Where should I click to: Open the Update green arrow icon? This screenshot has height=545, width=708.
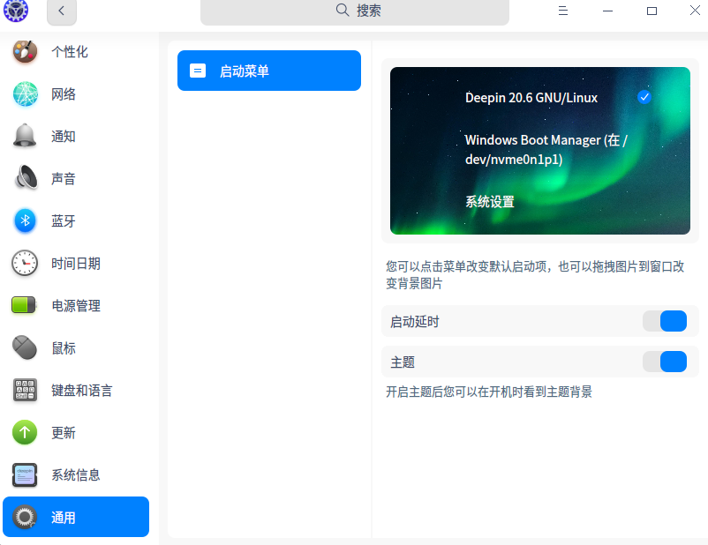point(25,432)
